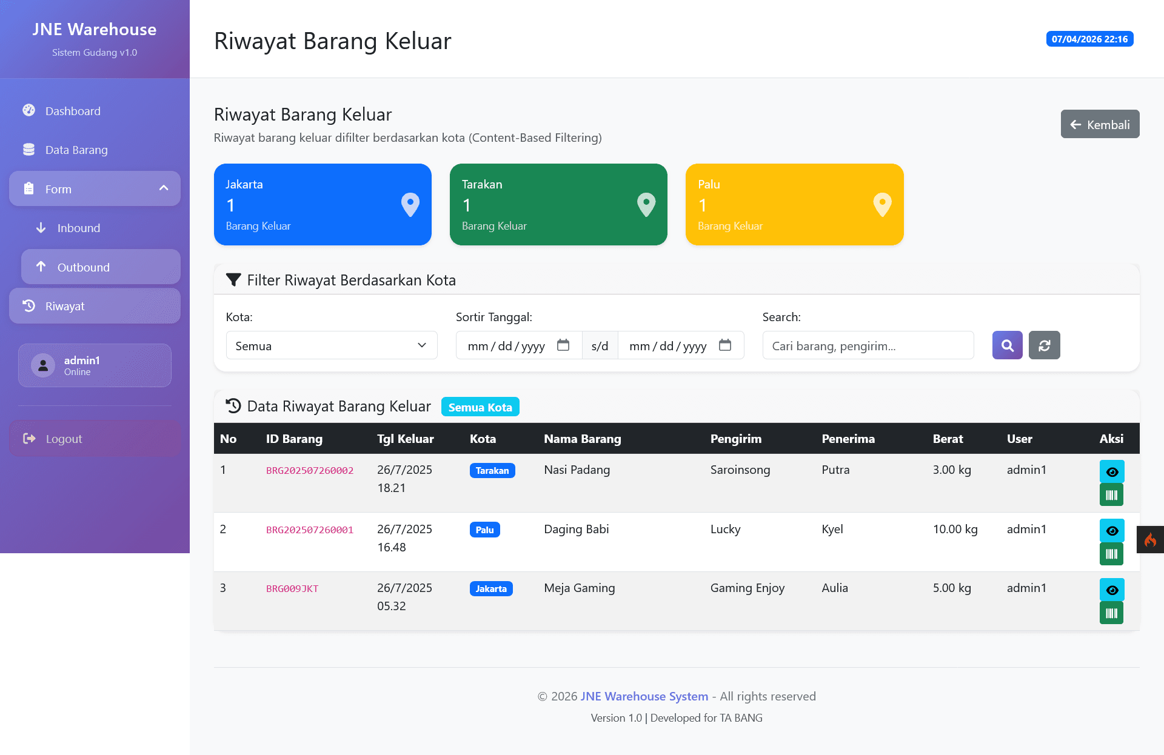Screen dimensions: 1164x755
Task: Open the Kota dropdown showing Semua
Action: [331, 345]
